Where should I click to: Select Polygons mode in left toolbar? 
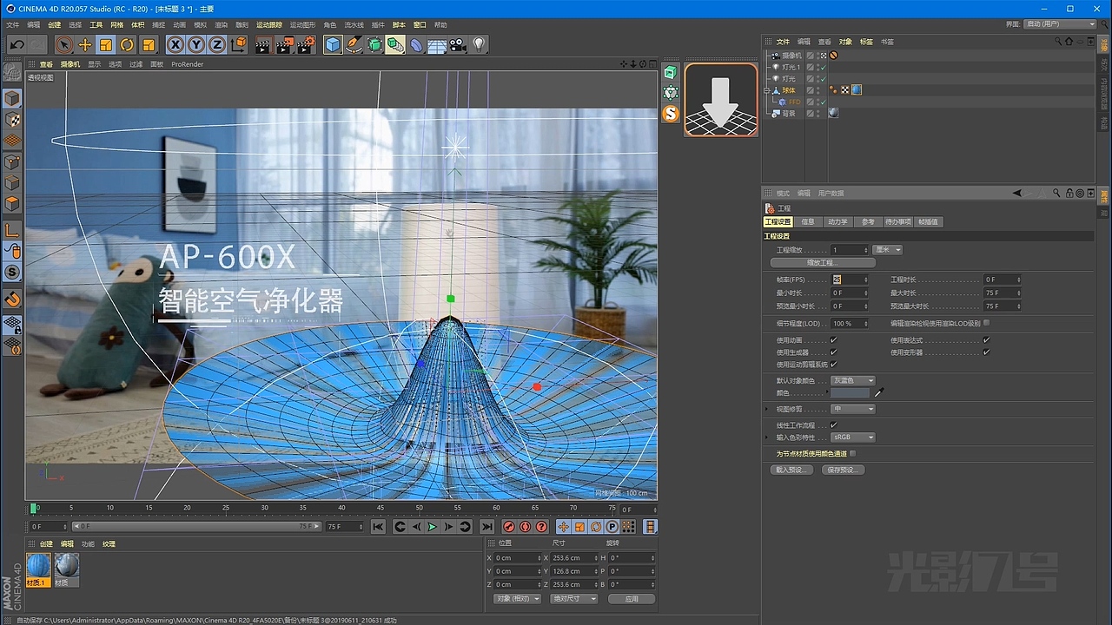tap(12, 203)
